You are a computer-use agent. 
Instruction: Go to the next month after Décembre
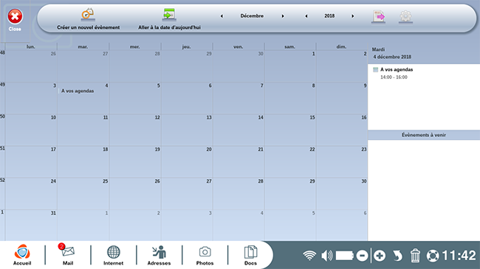tap(283, 16)
